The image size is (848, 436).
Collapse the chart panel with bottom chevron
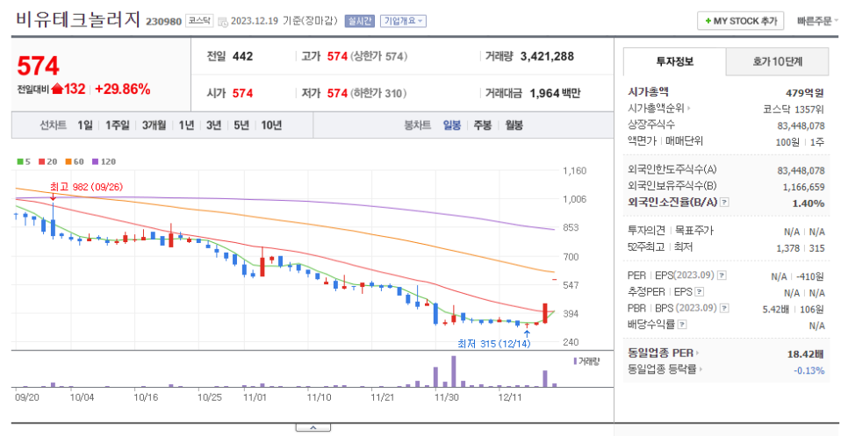click(313, 427)
